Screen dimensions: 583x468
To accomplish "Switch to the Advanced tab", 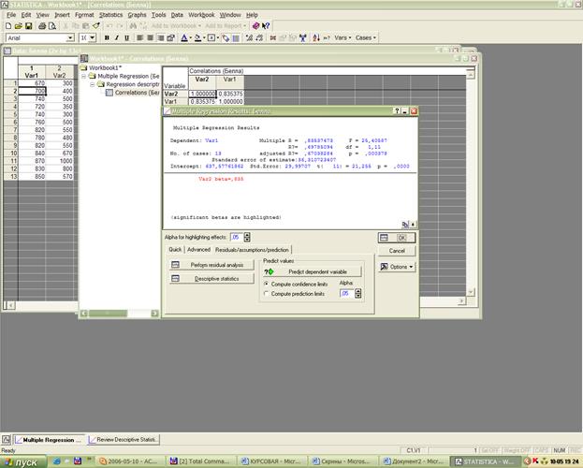I will 198,250.
